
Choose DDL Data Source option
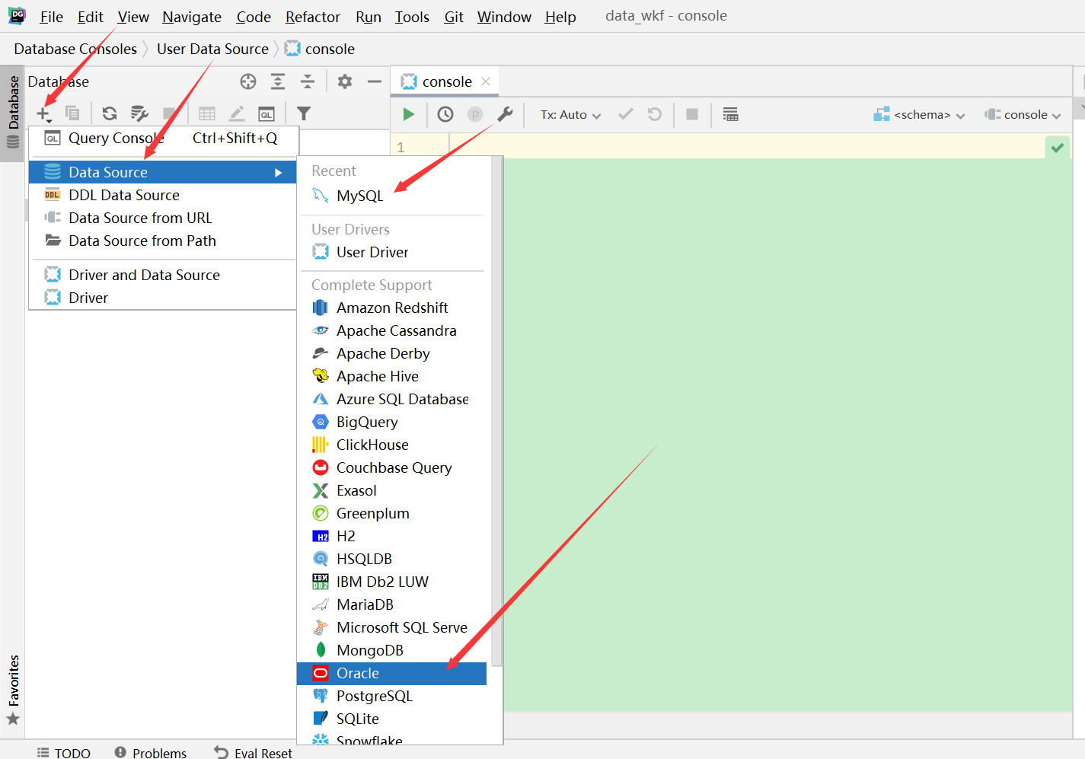[x=162, y=195]
